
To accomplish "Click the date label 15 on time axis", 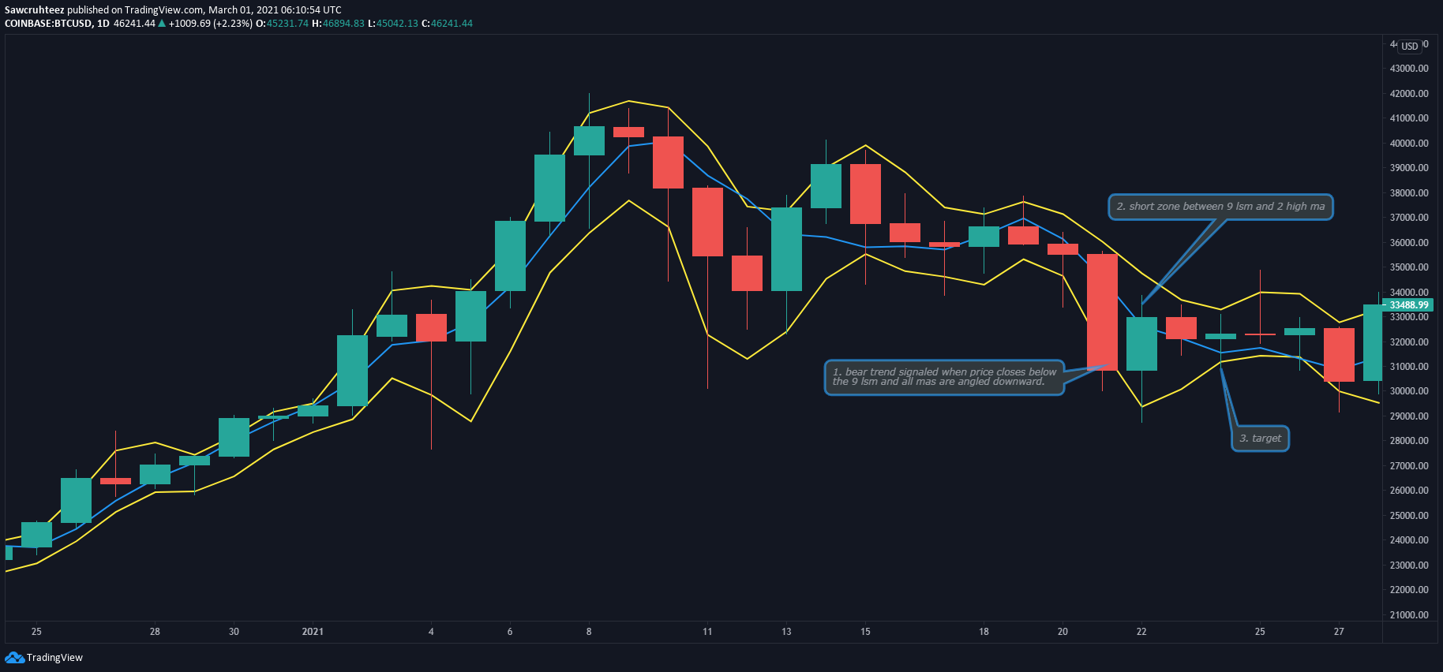I will (x=865, y=632).
